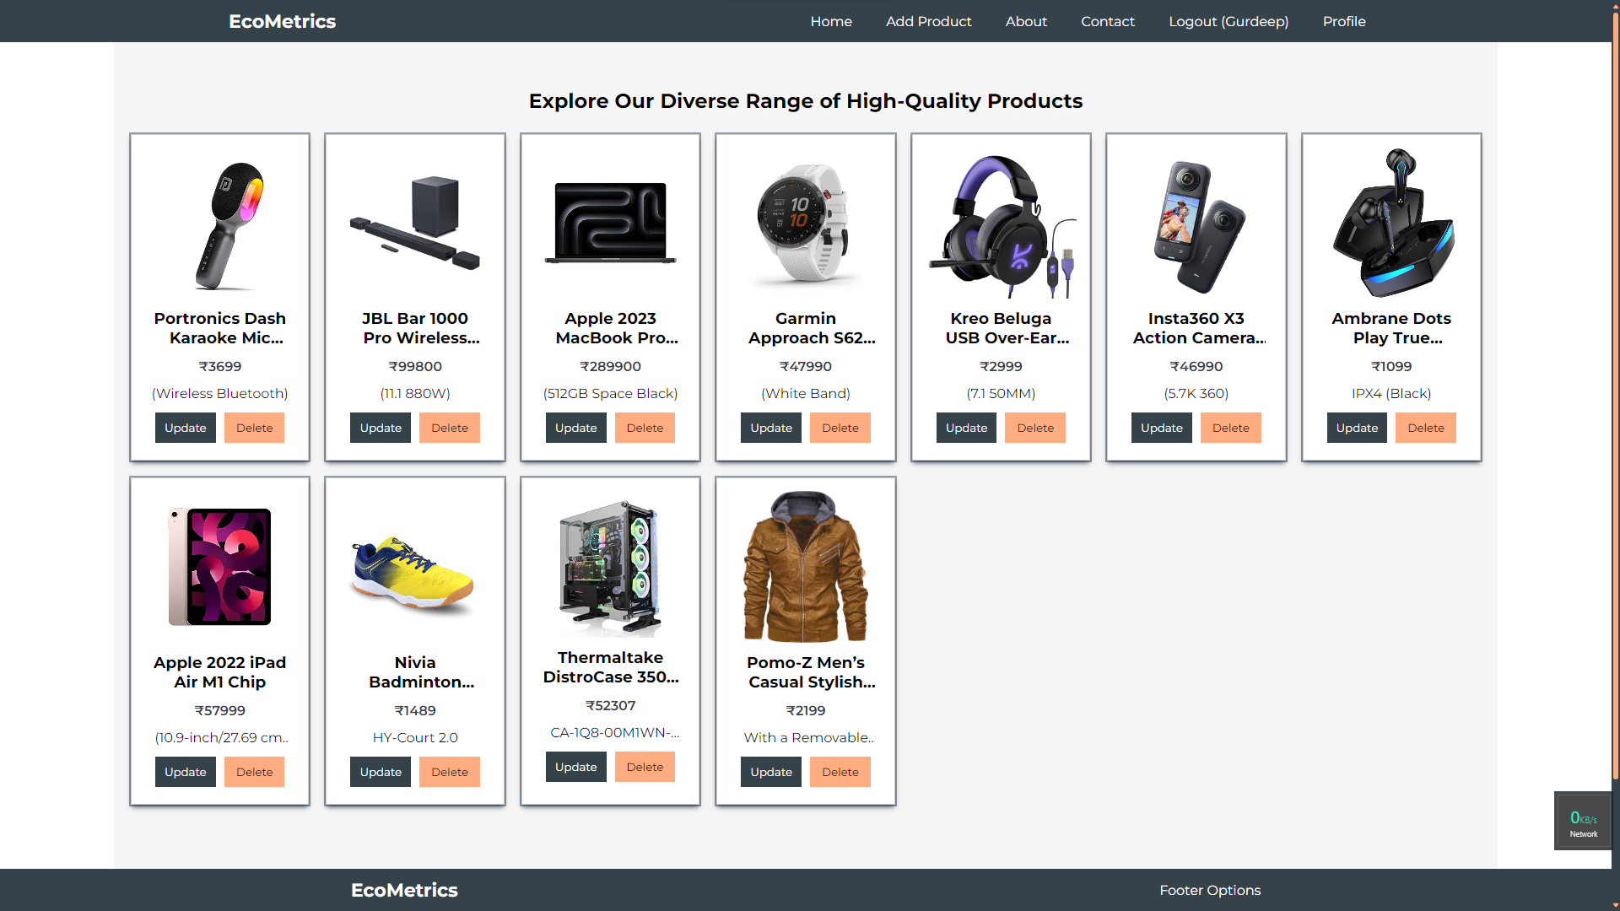Viewport: 1620px width, 911px height.
Task: Select the ₹57999 price
Action: (220, 710)
